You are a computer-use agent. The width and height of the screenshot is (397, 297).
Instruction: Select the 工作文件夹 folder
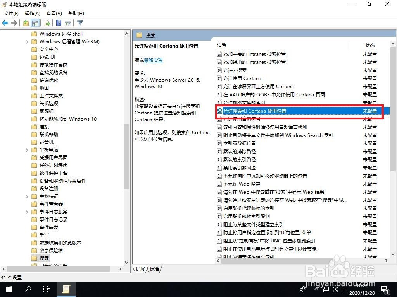(47, 96)
